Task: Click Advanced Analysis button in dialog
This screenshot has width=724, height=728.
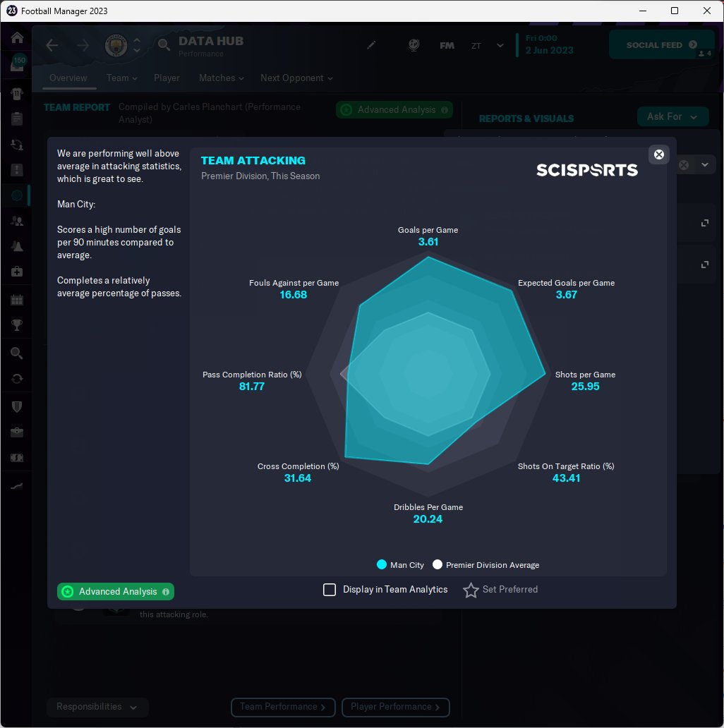Action: coord(116,591)
